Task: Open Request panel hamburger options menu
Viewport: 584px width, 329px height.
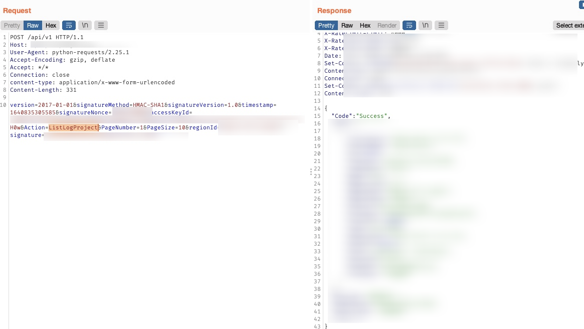Action: [x=101, y=26]
